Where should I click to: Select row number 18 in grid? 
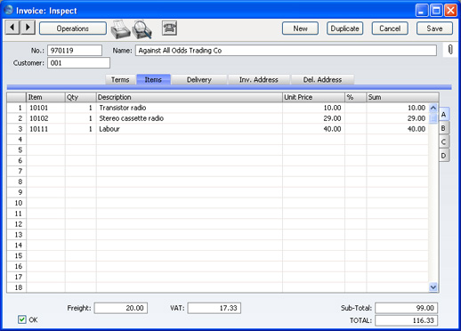[x=17, y=287]
